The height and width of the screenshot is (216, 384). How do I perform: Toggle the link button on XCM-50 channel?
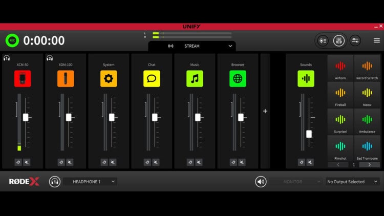pyautogui.click(x=18, y=162)
